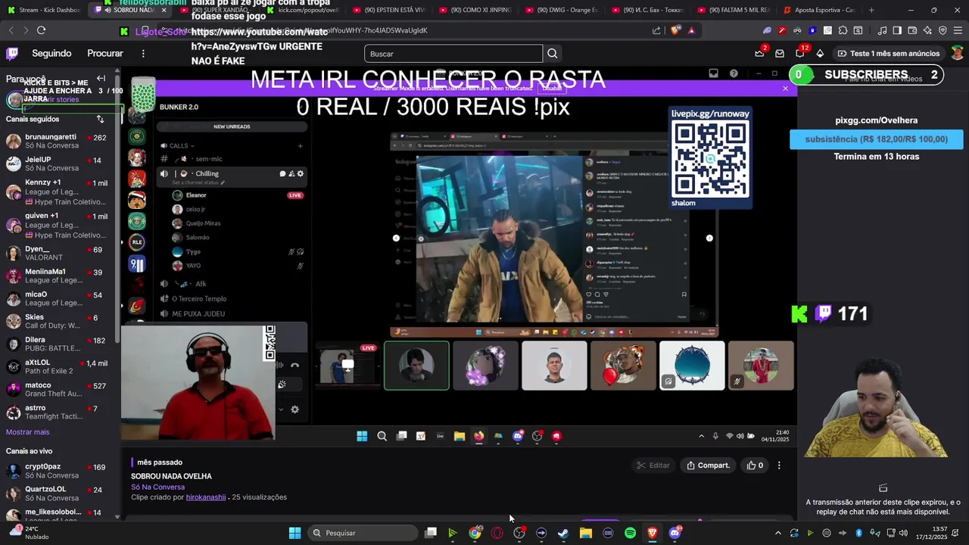Expand list with Mostrar mais
Screen dimensions: 969x545
point(27,432)
